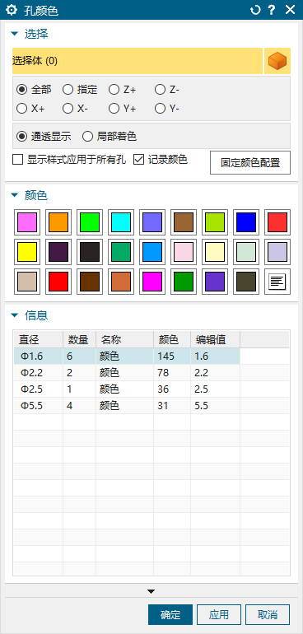Pick the periwinkle swatch in first row
This screenshot has height=634, width=303.
pyautogui.click(x=152, y=222)
